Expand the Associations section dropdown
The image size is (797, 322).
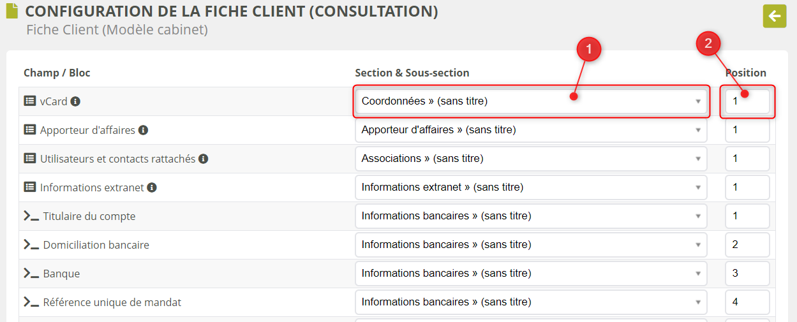[530, 159]
